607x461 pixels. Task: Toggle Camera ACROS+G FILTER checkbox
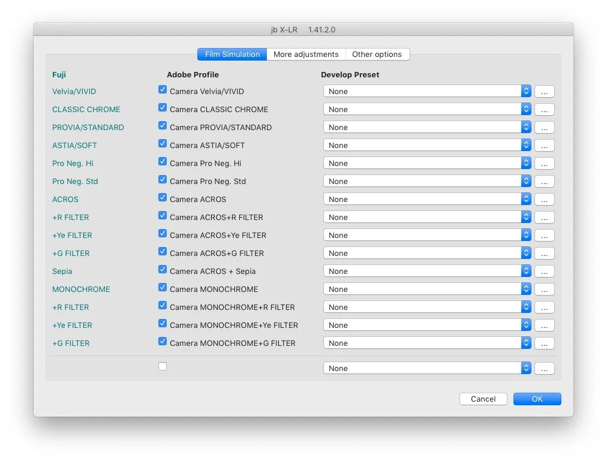[x=163, y=252]
